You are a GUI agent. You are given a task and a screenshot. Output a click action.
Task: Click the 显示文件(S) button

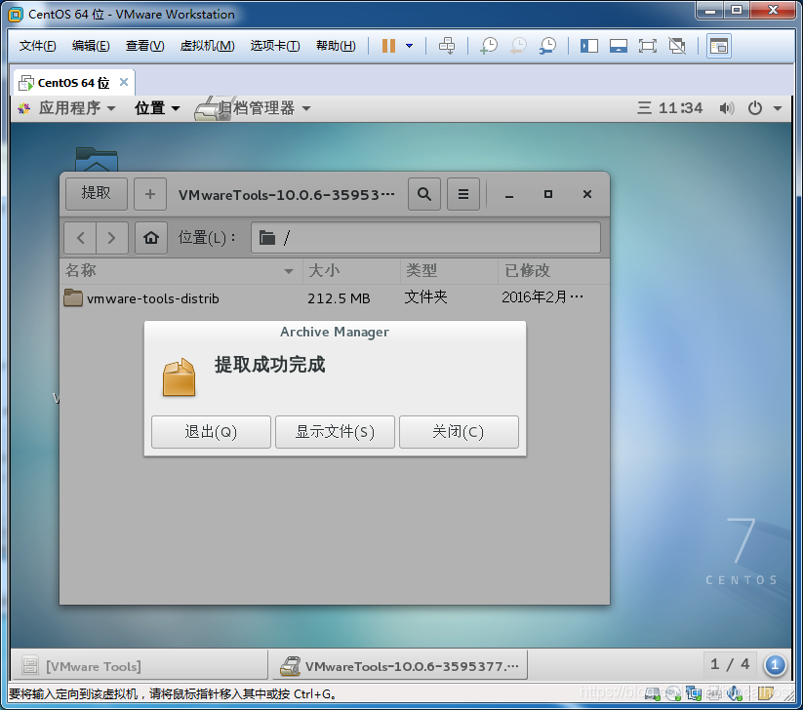point(335,431)
